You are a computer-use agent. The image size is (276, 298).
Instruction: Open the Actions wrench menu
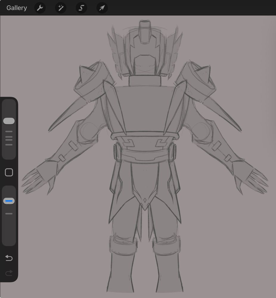point(40,8)
